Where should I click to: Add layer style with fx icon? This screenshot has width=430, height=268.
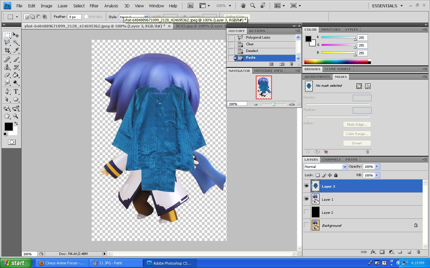pos(373,252)
